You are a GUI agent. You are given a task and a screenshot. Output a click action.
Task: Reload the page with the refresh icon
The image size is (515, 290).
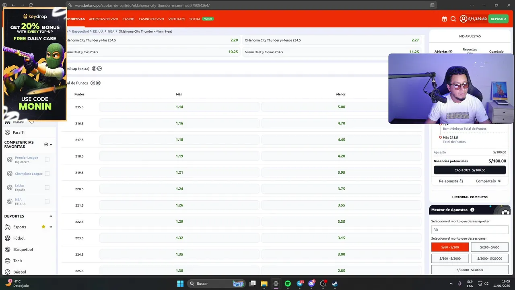pyautogui.click(x=31, y=5)
